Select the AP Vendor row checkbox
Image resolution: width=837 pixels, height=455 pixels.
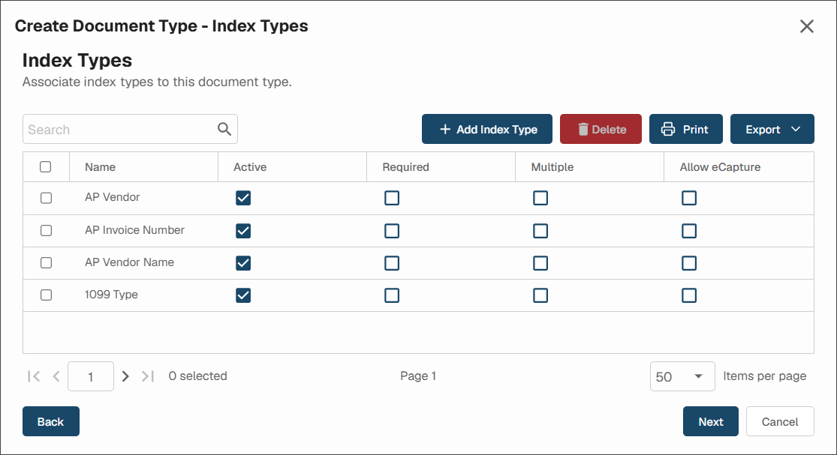pyautogui.click(x=46, y=198)
